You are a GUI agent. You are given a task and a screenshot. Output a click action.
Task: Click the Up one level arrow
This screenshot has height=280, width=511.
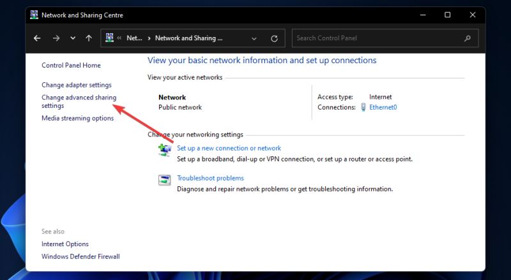(89, 38)
